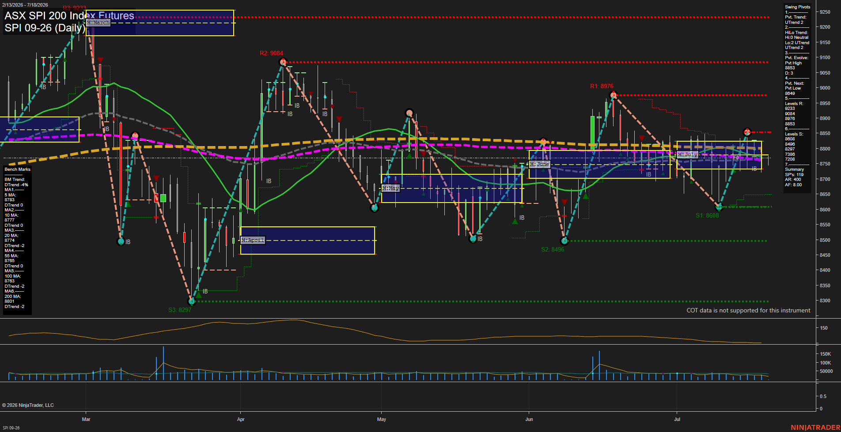Open the SPI 09-26 chart tab
Image resolution: width=841 pixels, height=432 pixels.
pyautogui.click(x=11, y=428)
